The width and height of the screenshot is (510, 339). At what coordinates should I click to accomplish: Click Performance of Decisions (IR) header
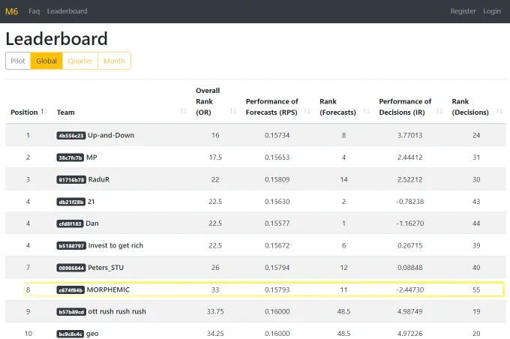click(x=405, y=106)
